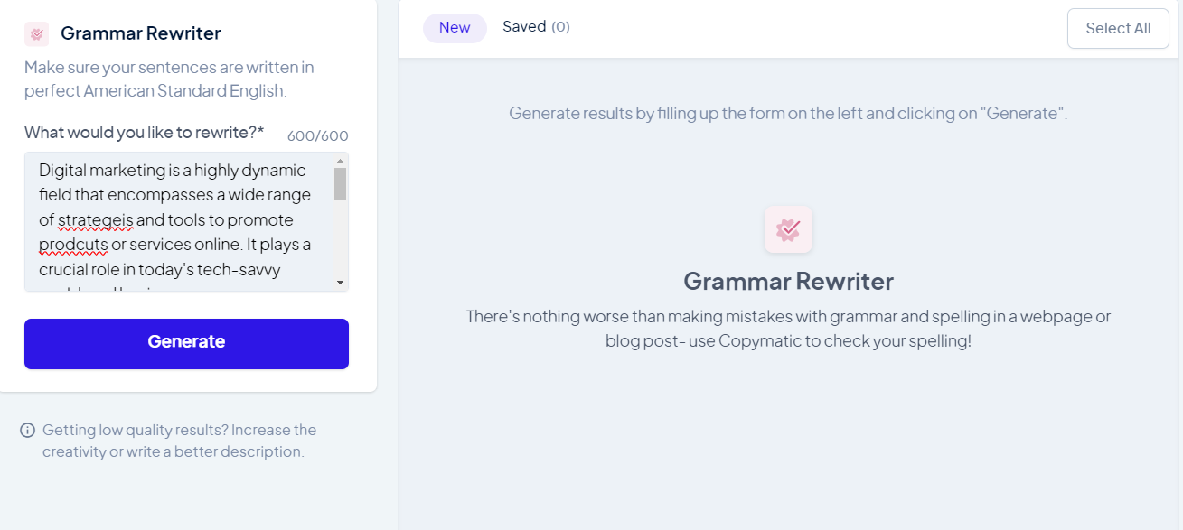Click the misspelled word "prodcuts"
Viewport: 1183px width, 530px height.
pyautogui.click(x=73, y=245)
